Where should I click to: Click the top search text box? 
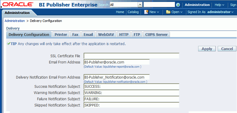(x=159, y=5)
